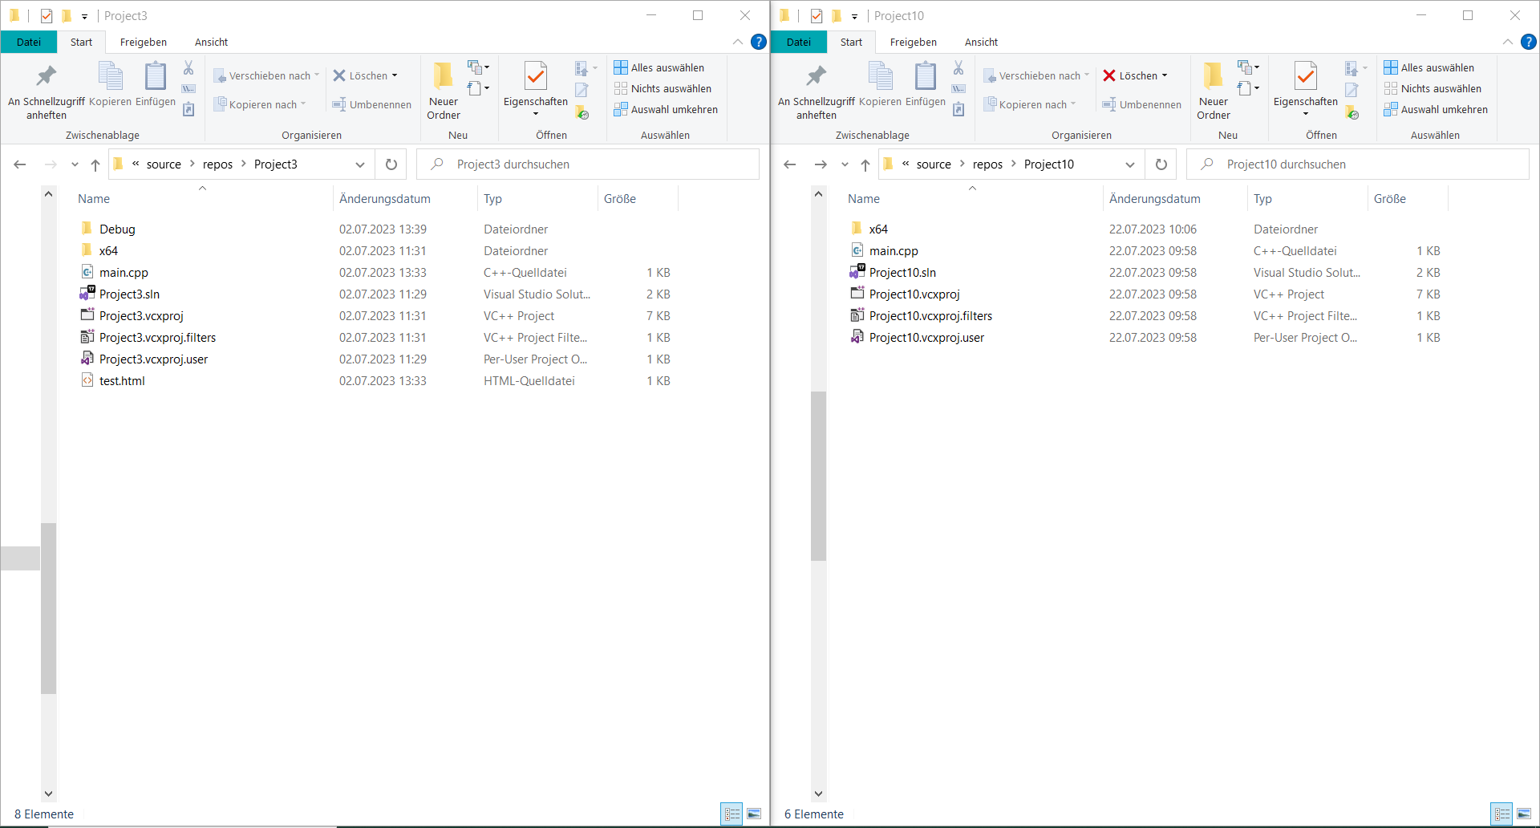Click Nichts auswählen in Project10 window

1434,88
